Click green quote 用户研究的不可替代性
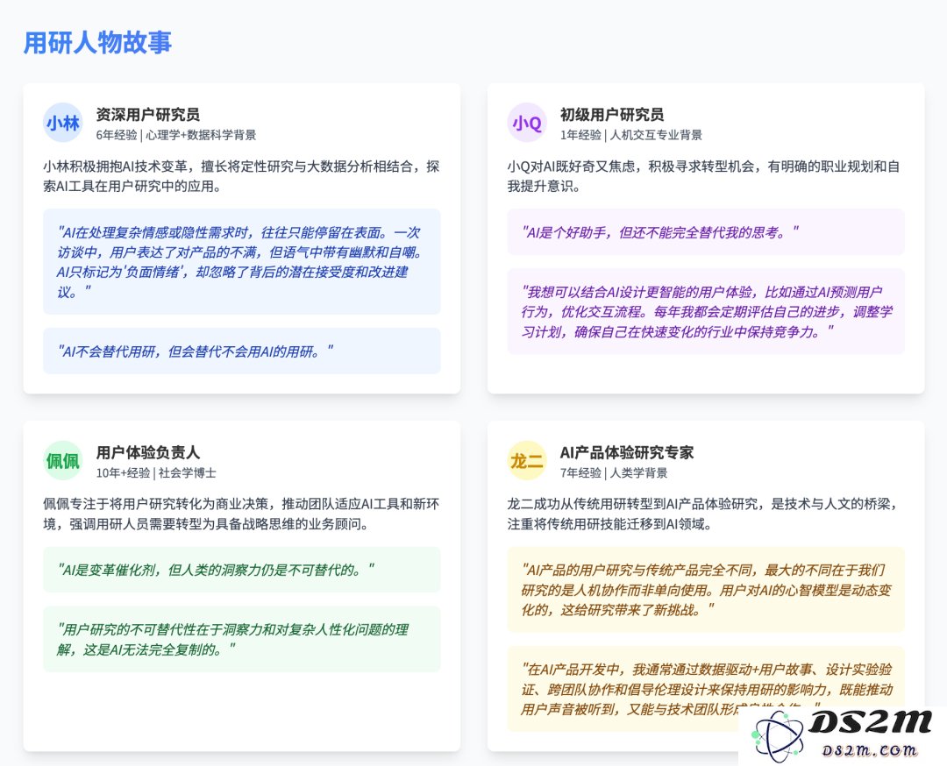 [x=242, y=639]
